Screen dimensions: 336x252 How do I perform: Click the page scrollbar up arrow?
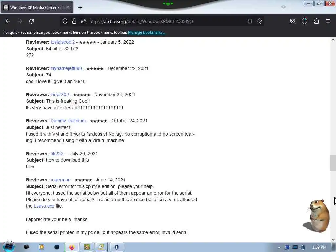coord(333,40)
